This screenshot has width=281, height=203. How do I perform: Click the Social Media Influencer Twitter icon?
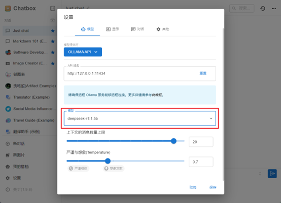point(8,109)
